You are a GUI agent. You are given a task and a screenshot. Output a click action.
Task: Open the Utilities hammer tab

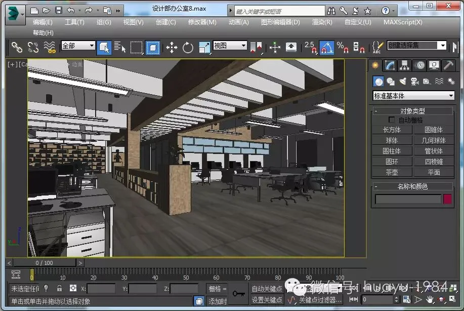click(x=448, y=65)
